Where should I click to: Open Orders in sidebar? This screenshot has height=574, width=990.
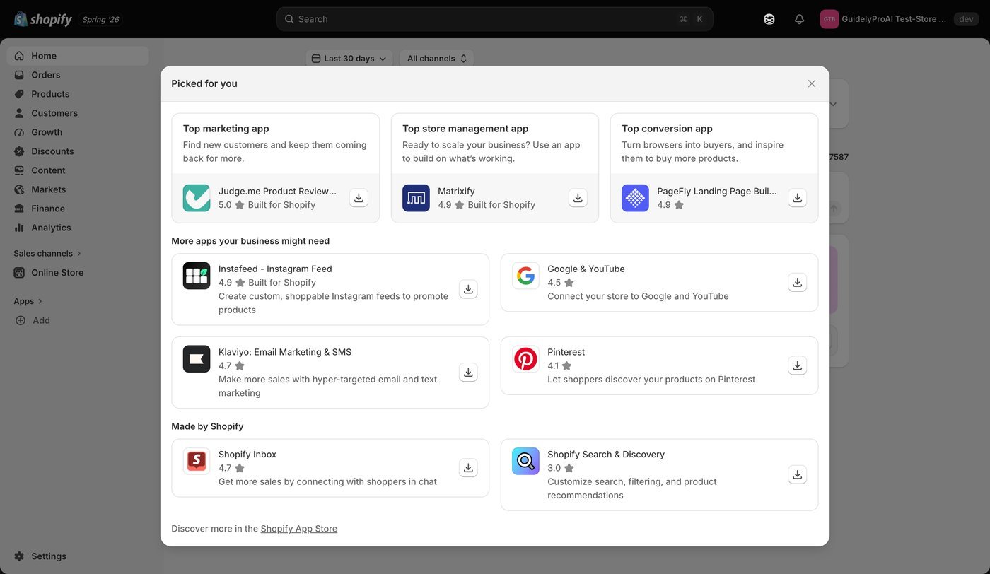(78, 75)
